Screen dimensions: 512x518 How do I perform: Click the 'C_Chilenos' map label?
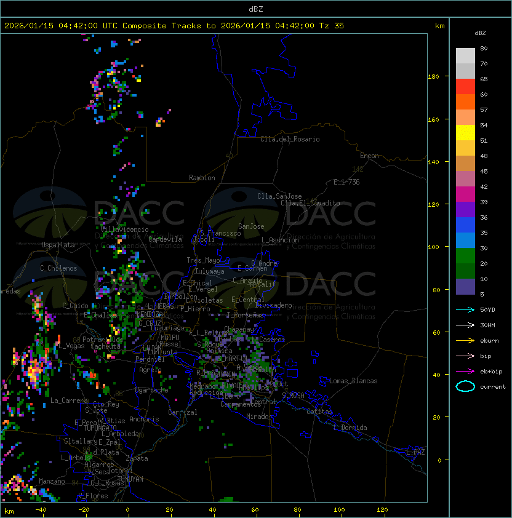pyautogui.click(x=58, y=268)
